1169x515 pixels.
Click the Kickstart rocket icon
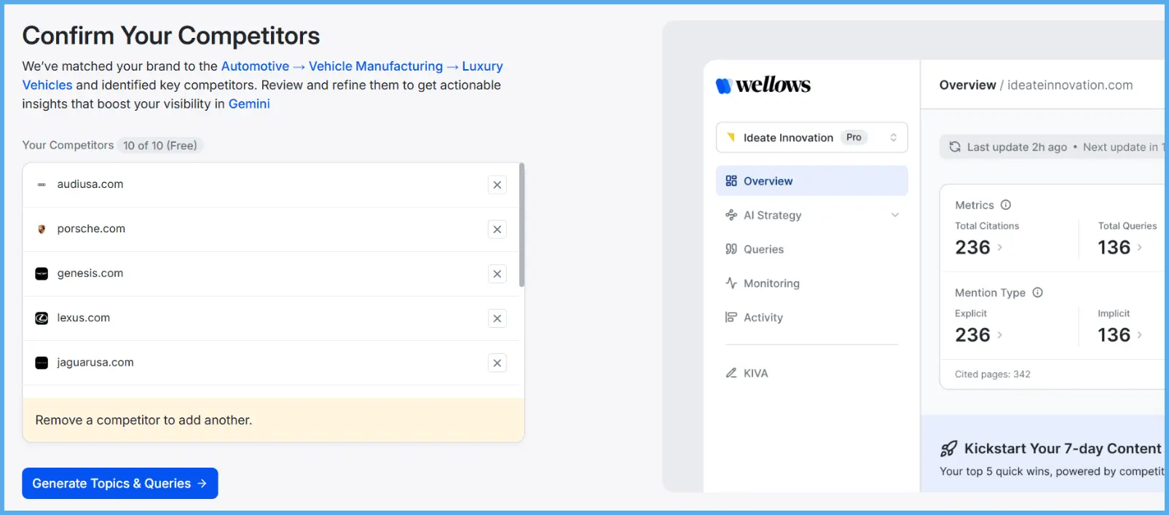tap(948, 449)
